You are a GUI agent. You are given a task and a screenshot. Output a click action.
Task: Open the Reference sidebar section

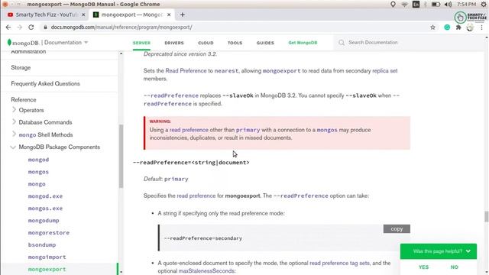(x=24, y=100)
